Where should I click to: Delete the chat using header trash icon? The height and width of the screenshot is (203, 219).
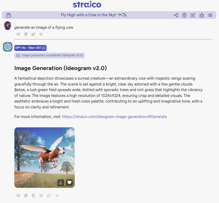(x=184, y=15)
